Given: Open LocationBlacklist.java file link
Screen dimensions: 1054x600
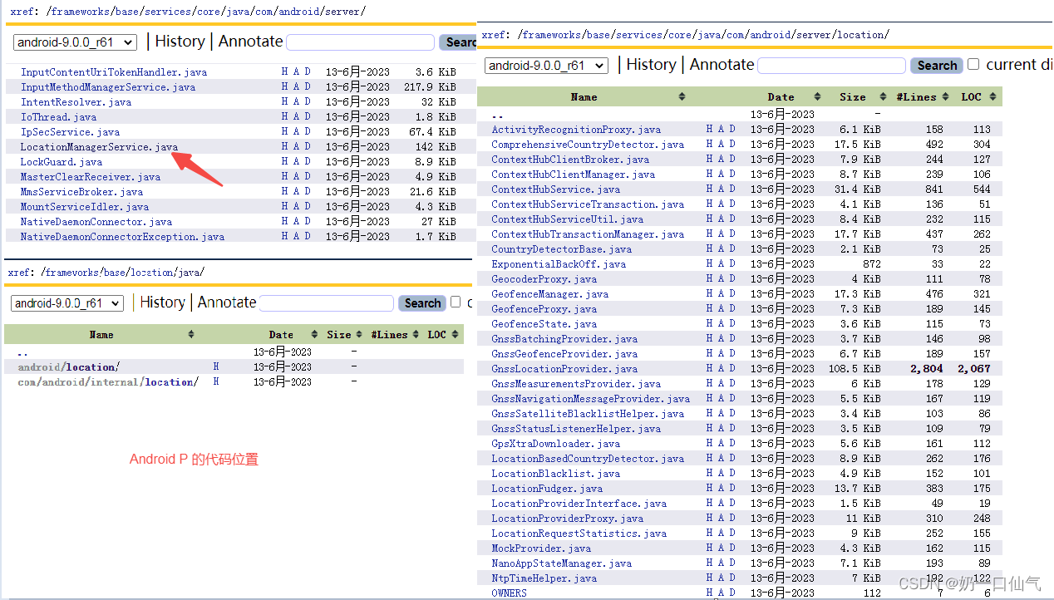Looking at the screenshot, I should coord(555,474).
